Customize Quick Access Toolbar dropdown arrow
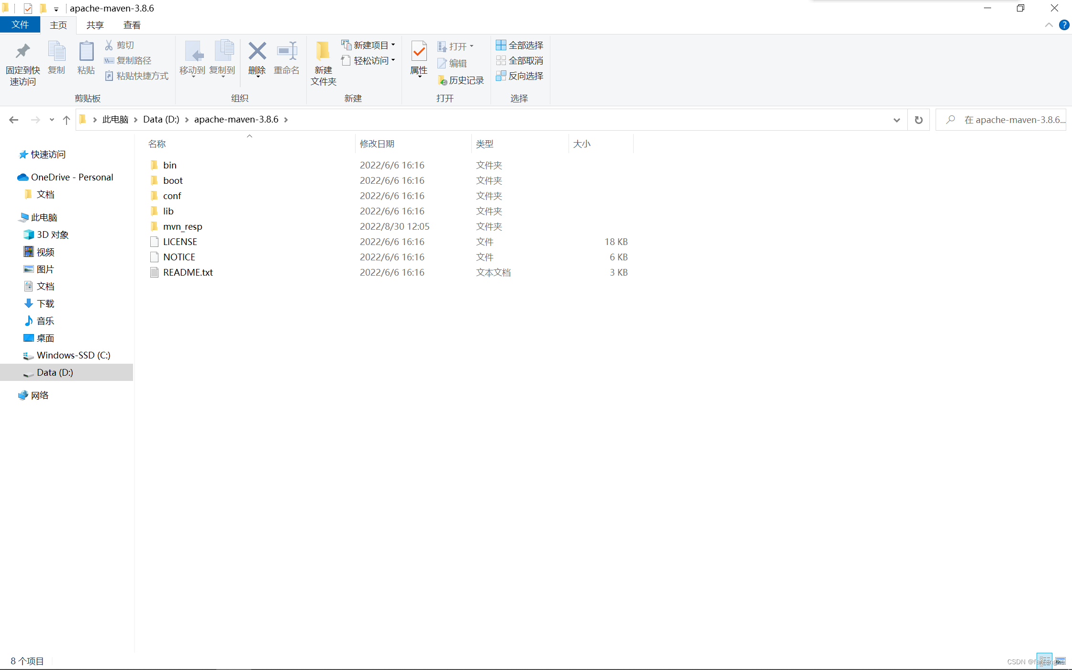Image resolution: width=1072 pixels, height=670 pixels. point(56,9)
